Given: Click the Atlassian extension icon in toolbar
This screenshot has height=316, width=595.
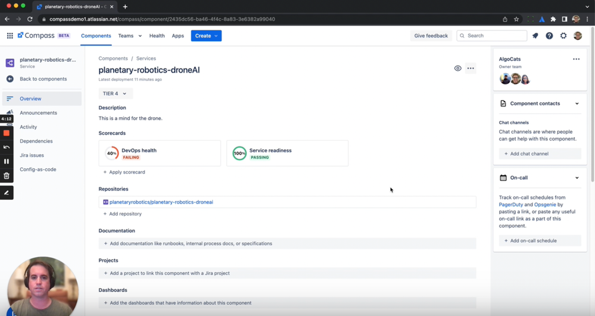Looking at the screenshot, I should pos(542,19).
